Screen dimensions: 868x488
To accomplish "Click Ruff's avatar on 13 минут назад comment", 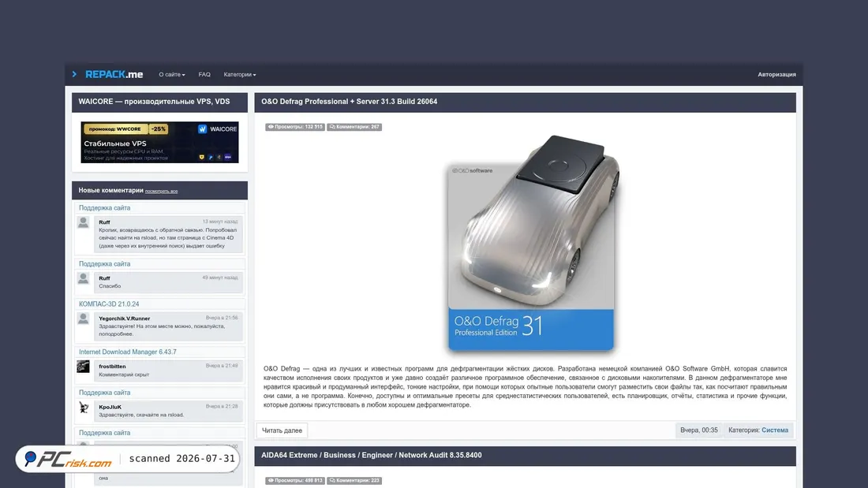I will 83,222.
